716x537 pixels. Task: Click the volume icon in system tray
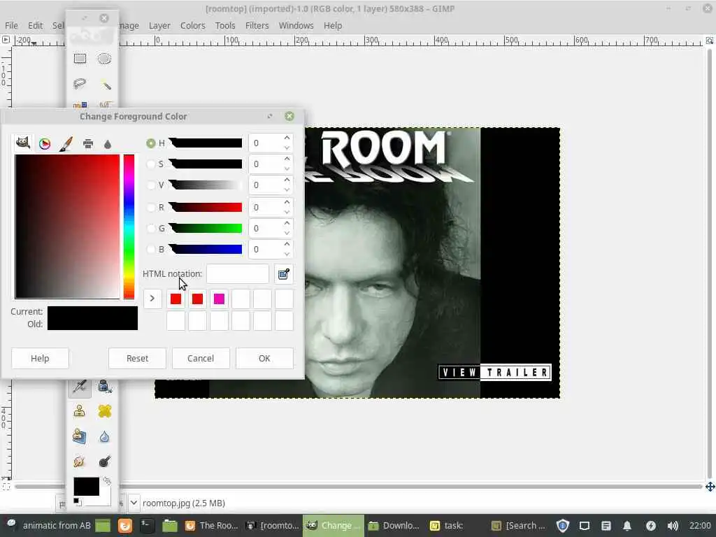pos(673,526)
